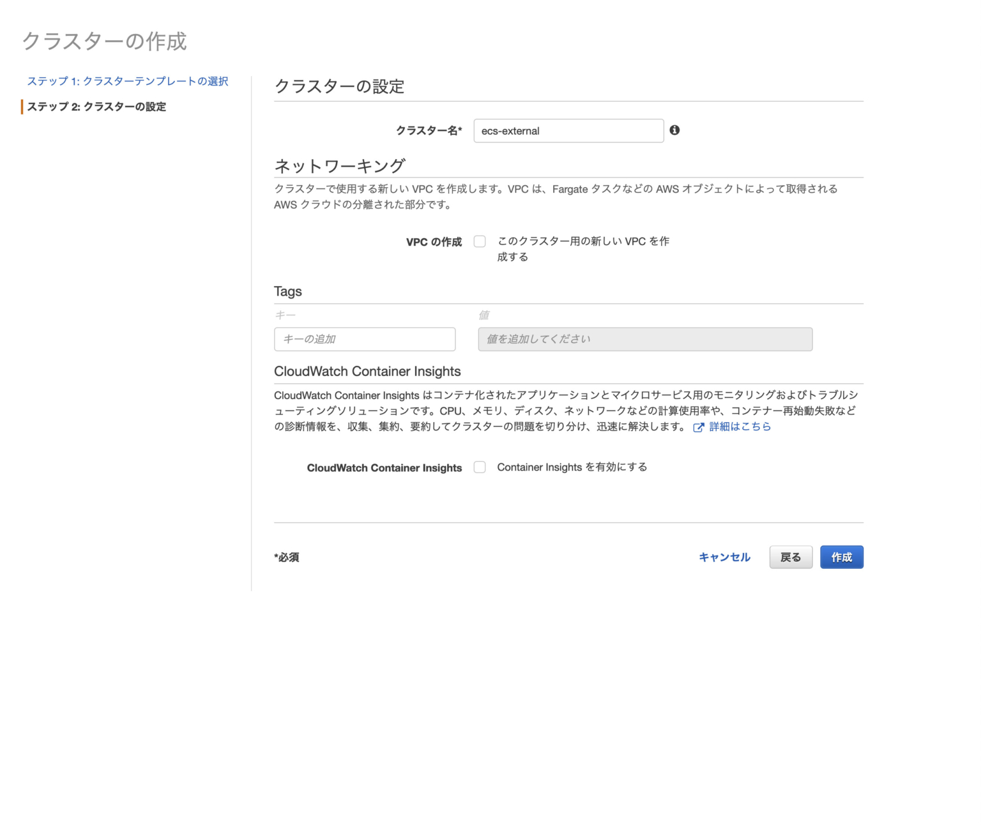Click the クラスターの作成 page title
The height and width of the screenshot is (825, 981).
coord(105,41)
